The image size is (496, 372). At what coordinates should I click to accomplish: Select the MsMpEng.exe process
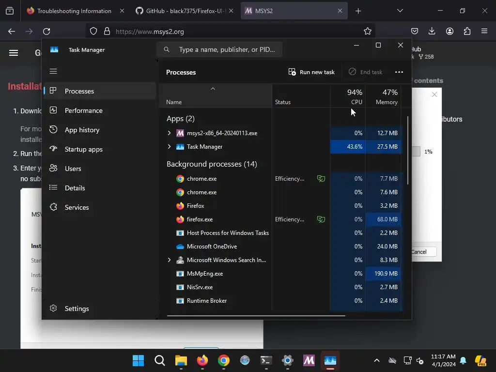pyautogui.click(x=281, y=274)
